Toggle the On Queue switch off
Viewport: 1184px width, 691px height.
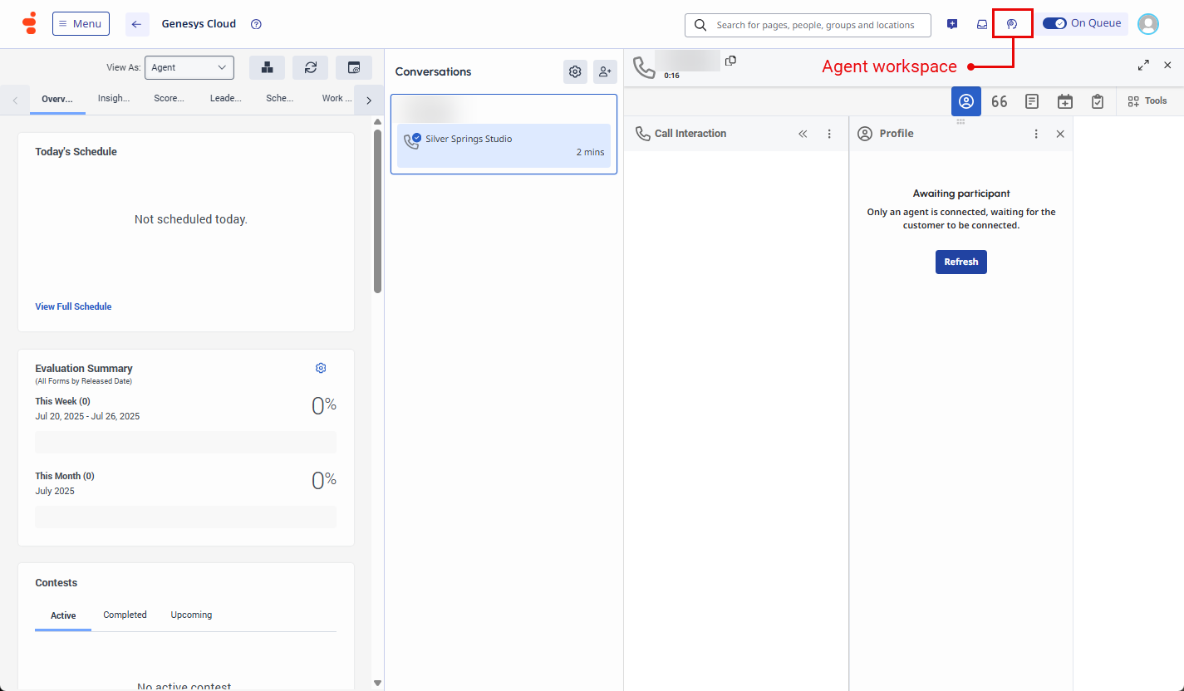coord(1055,23)
